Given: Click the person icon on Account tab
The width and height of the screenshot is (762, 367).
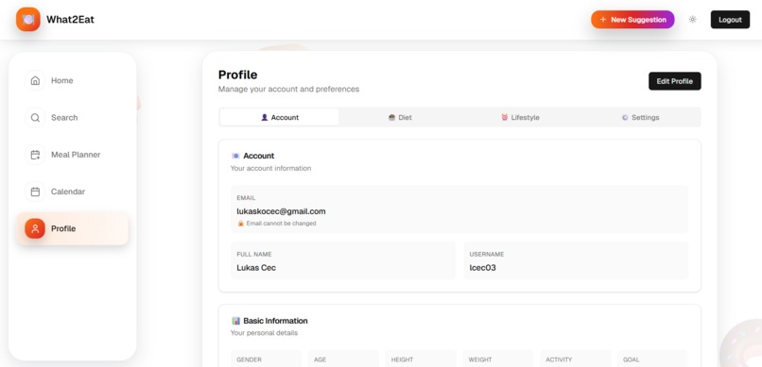Looking at the screenshot, I should click(265, 117).
